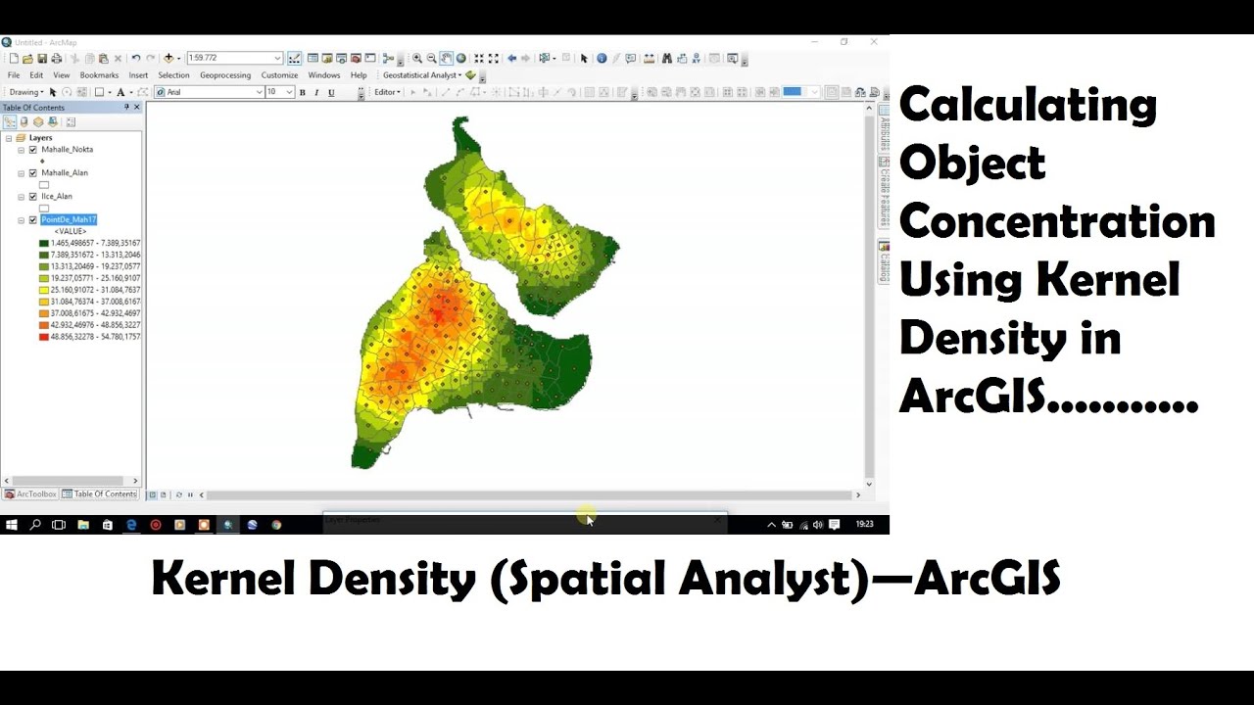Select the Mahalle_Nokta layer name

(67, 150)
